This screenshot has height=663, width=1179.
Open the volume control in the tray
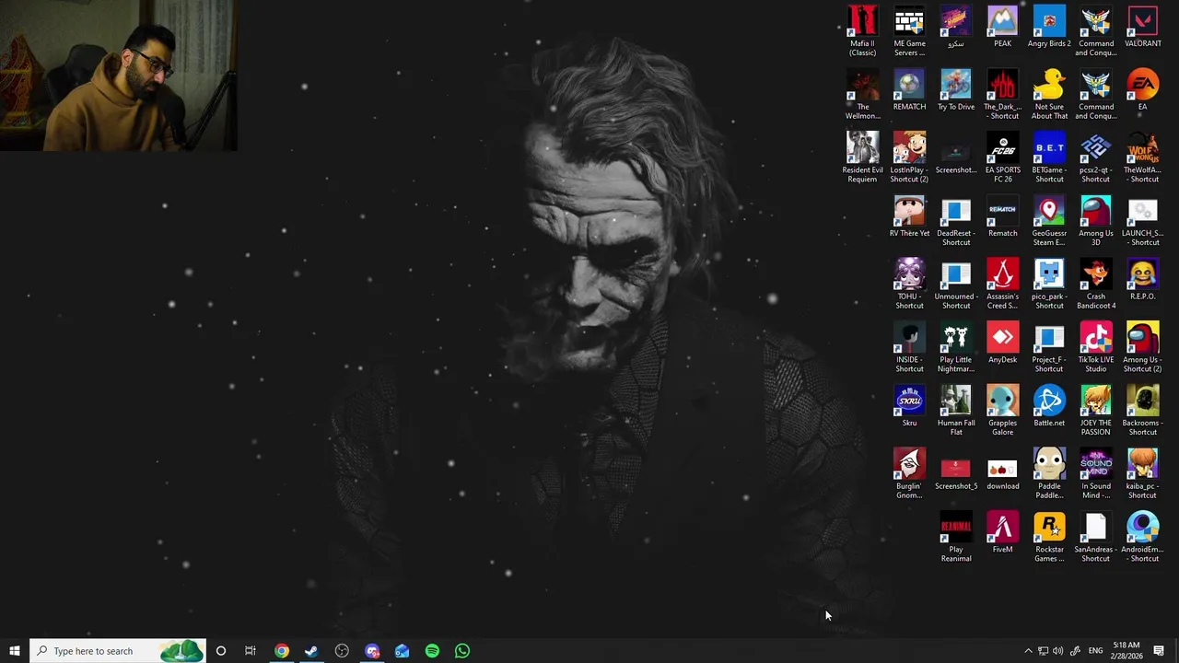(x=1058, y=651)
